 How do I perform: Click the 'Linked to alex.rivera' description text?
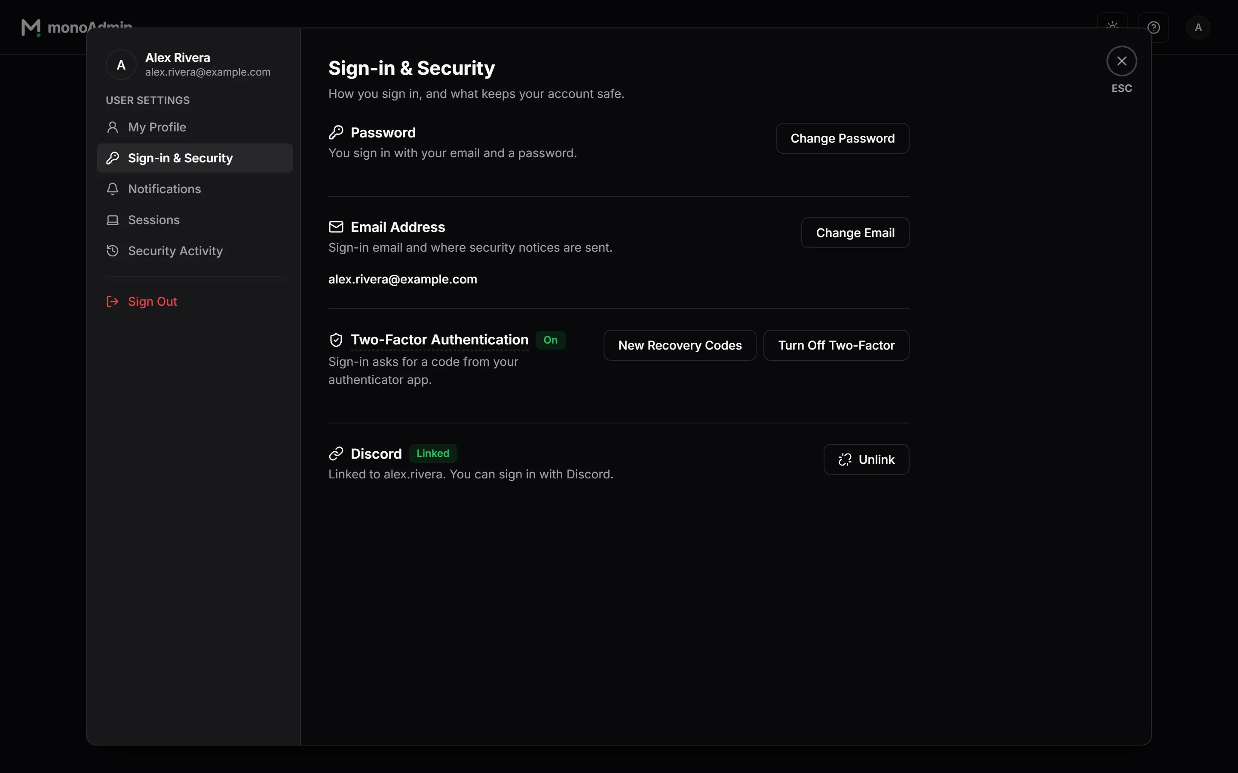(x=471, y=475)
